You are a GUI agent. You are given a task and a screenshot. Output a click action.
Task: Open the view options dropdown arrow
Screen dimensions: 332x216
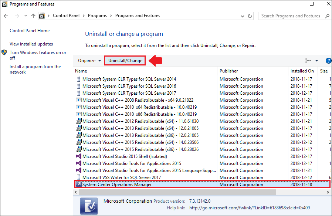point(316,61)
